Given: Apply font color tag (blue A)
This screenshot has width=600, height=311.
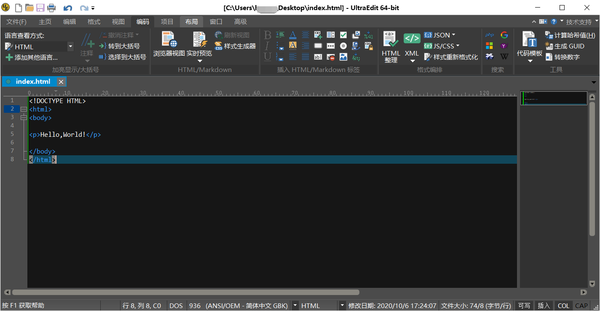Looking at the screenshot, I should tap(293, 35).
